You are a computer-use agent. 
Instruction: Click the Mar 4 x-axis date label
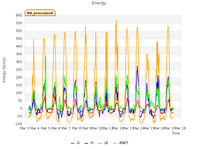pos(35,128)
